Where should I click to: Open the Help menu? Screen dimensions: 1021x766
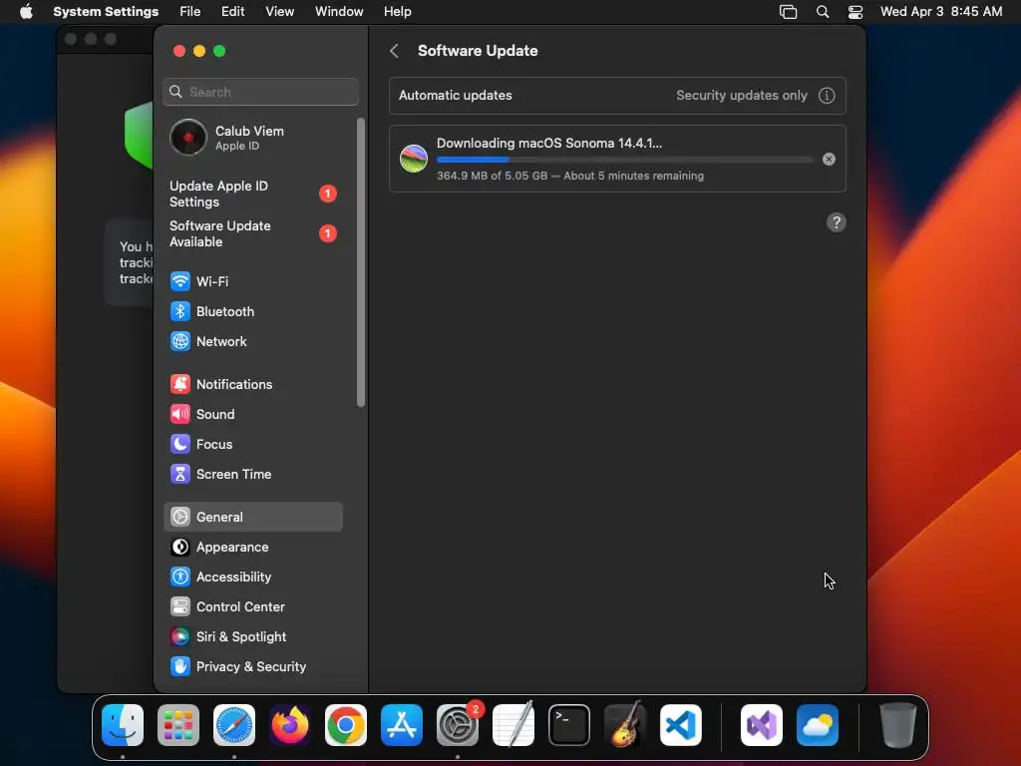397,12
